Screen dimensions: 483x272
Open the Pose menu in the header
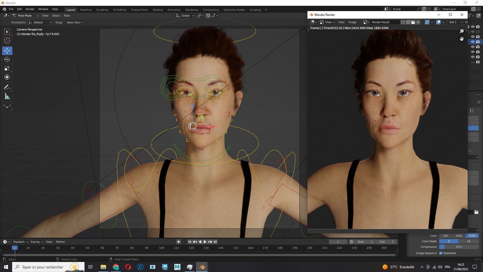(x=67, y=16)
